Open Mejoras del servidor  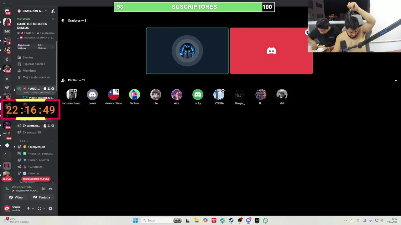(36, 77)
